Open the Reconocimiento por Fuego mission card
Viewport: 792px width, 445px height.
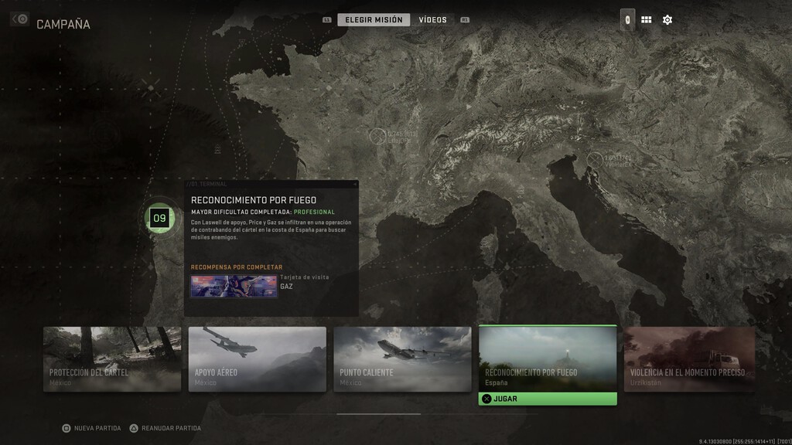click(x=548, y=359)
